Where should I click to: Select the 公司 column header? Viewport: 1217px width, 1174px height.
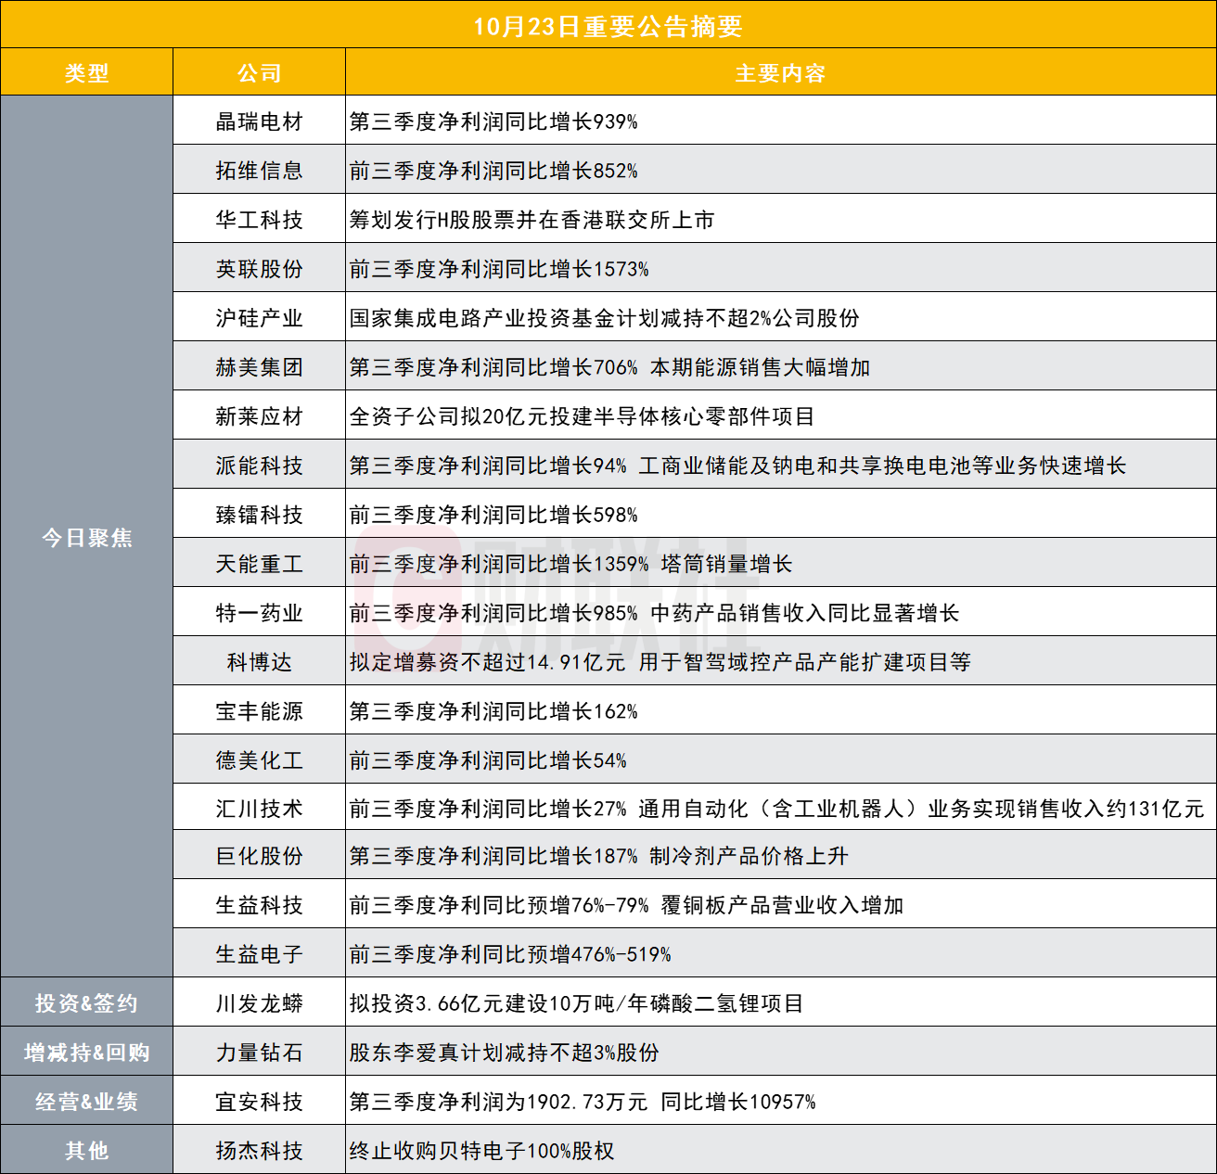pos(260,73)
